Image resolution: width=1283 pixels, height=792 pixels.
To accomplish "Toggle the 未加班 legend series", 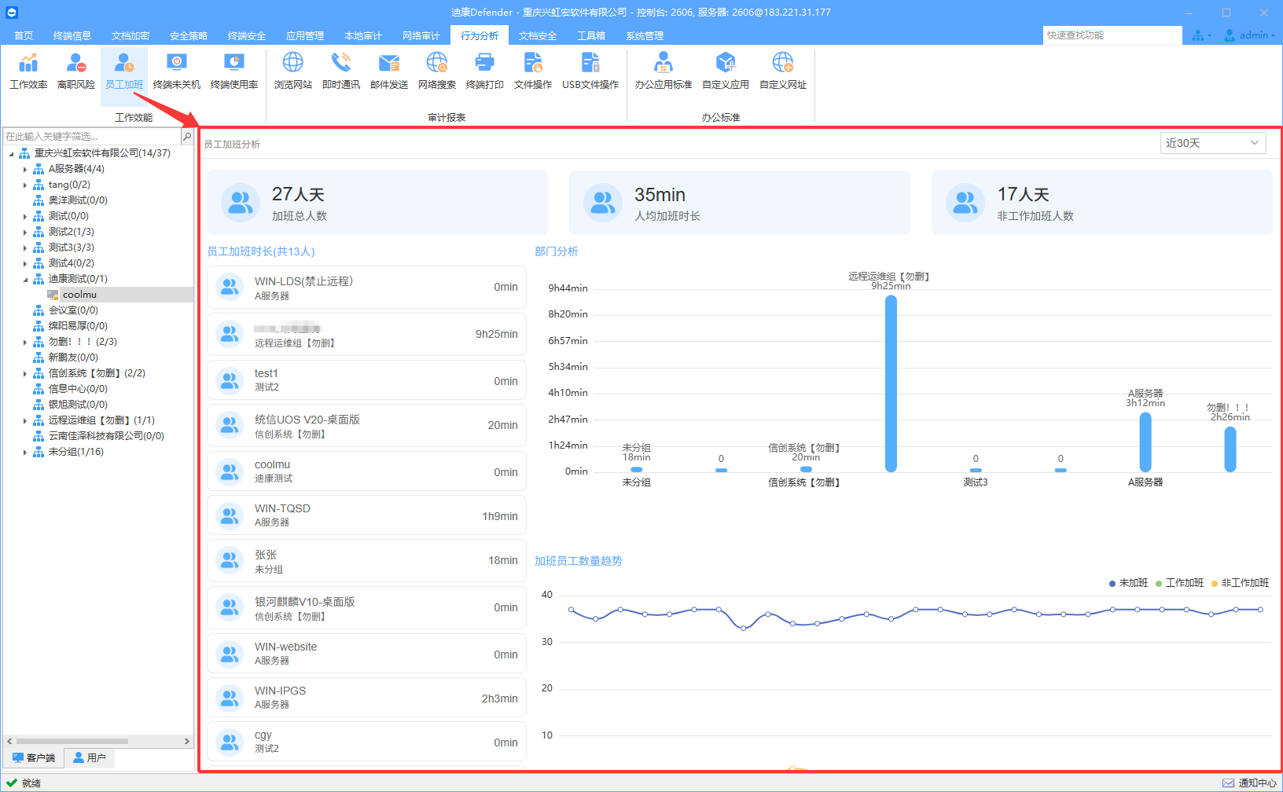I will pos(1128,583).
